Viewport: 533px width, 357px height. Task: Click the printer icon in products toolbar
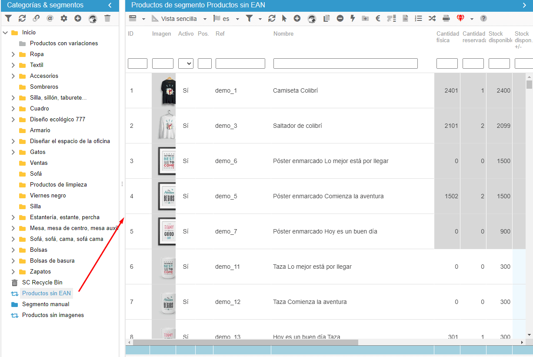(446, 18)
